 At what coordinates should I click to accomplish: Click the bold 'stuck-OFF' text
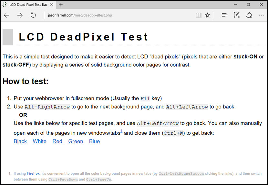tap(16, 65)
